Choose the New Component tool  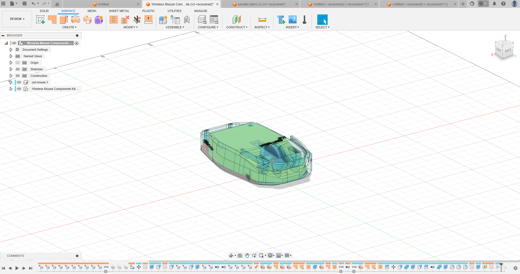click(x=163, y=20)
